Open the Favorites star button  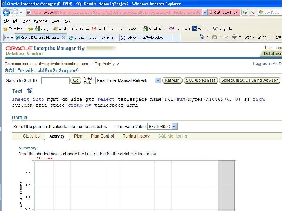pos(13,29)
